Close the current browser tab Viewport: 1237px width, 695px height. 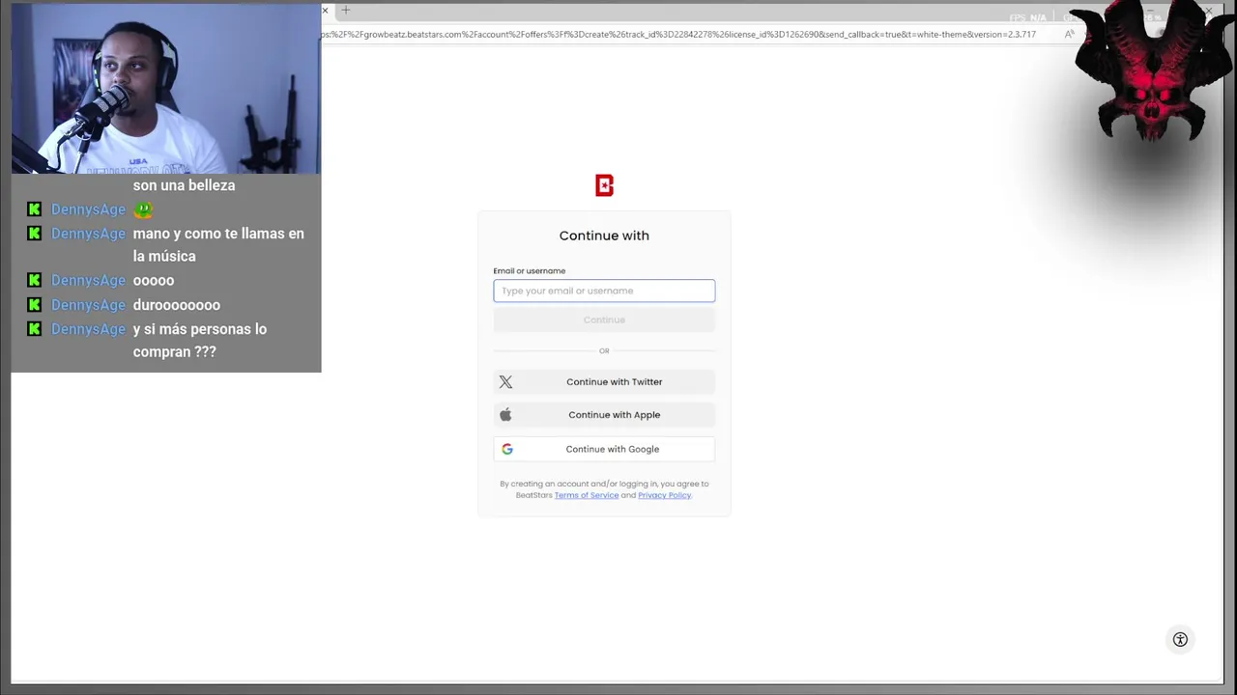pos(325,11)
